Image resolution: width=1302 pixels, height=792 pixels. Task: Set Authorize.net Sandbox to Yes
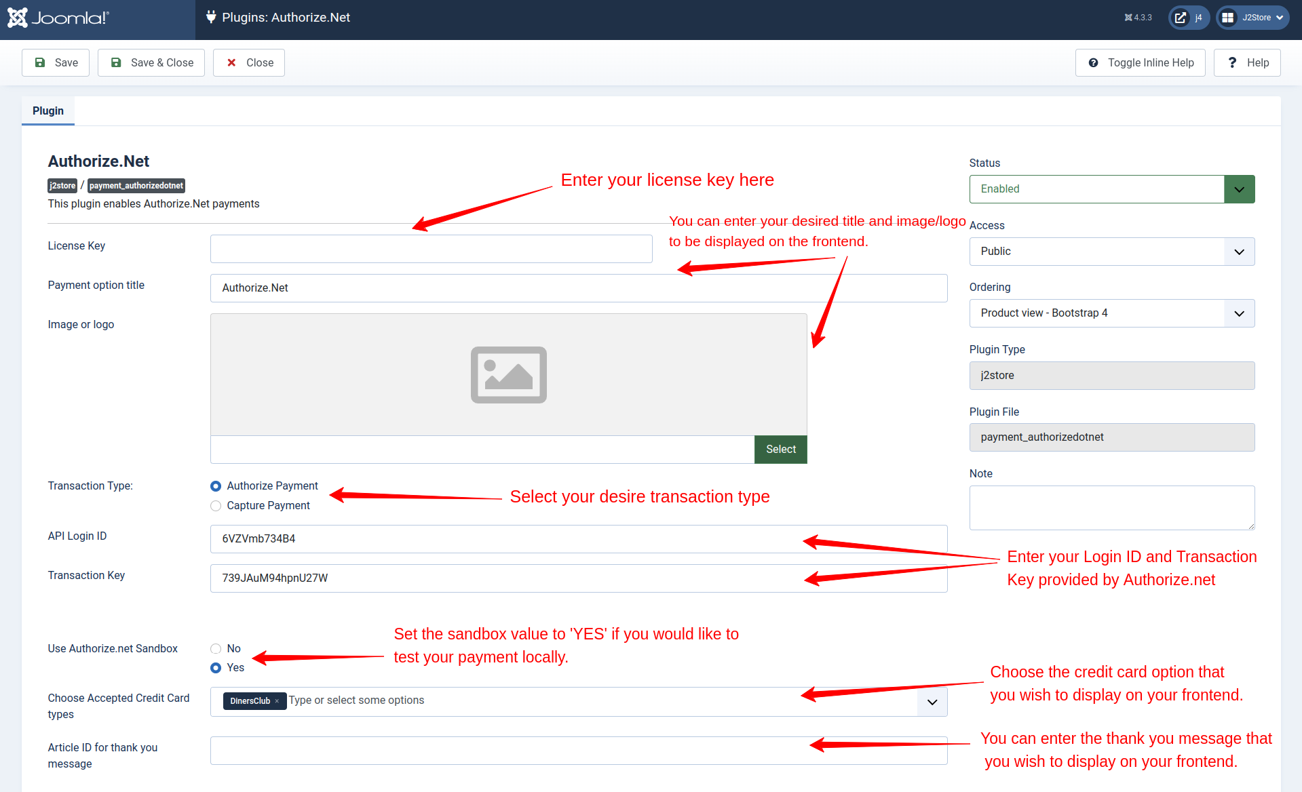coord(216,668)
